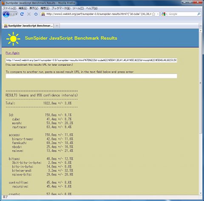
Task: Click the site favicon in the address bar
Action: pos(43,14)
